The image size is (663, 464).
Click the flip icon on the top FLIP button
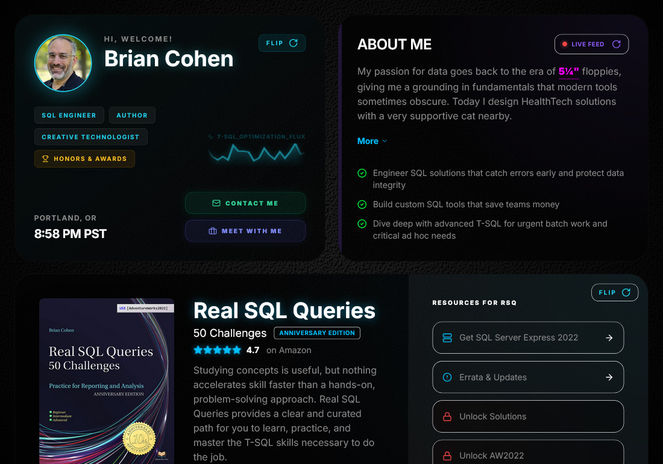pyautogui.click(x=294, y=43)
